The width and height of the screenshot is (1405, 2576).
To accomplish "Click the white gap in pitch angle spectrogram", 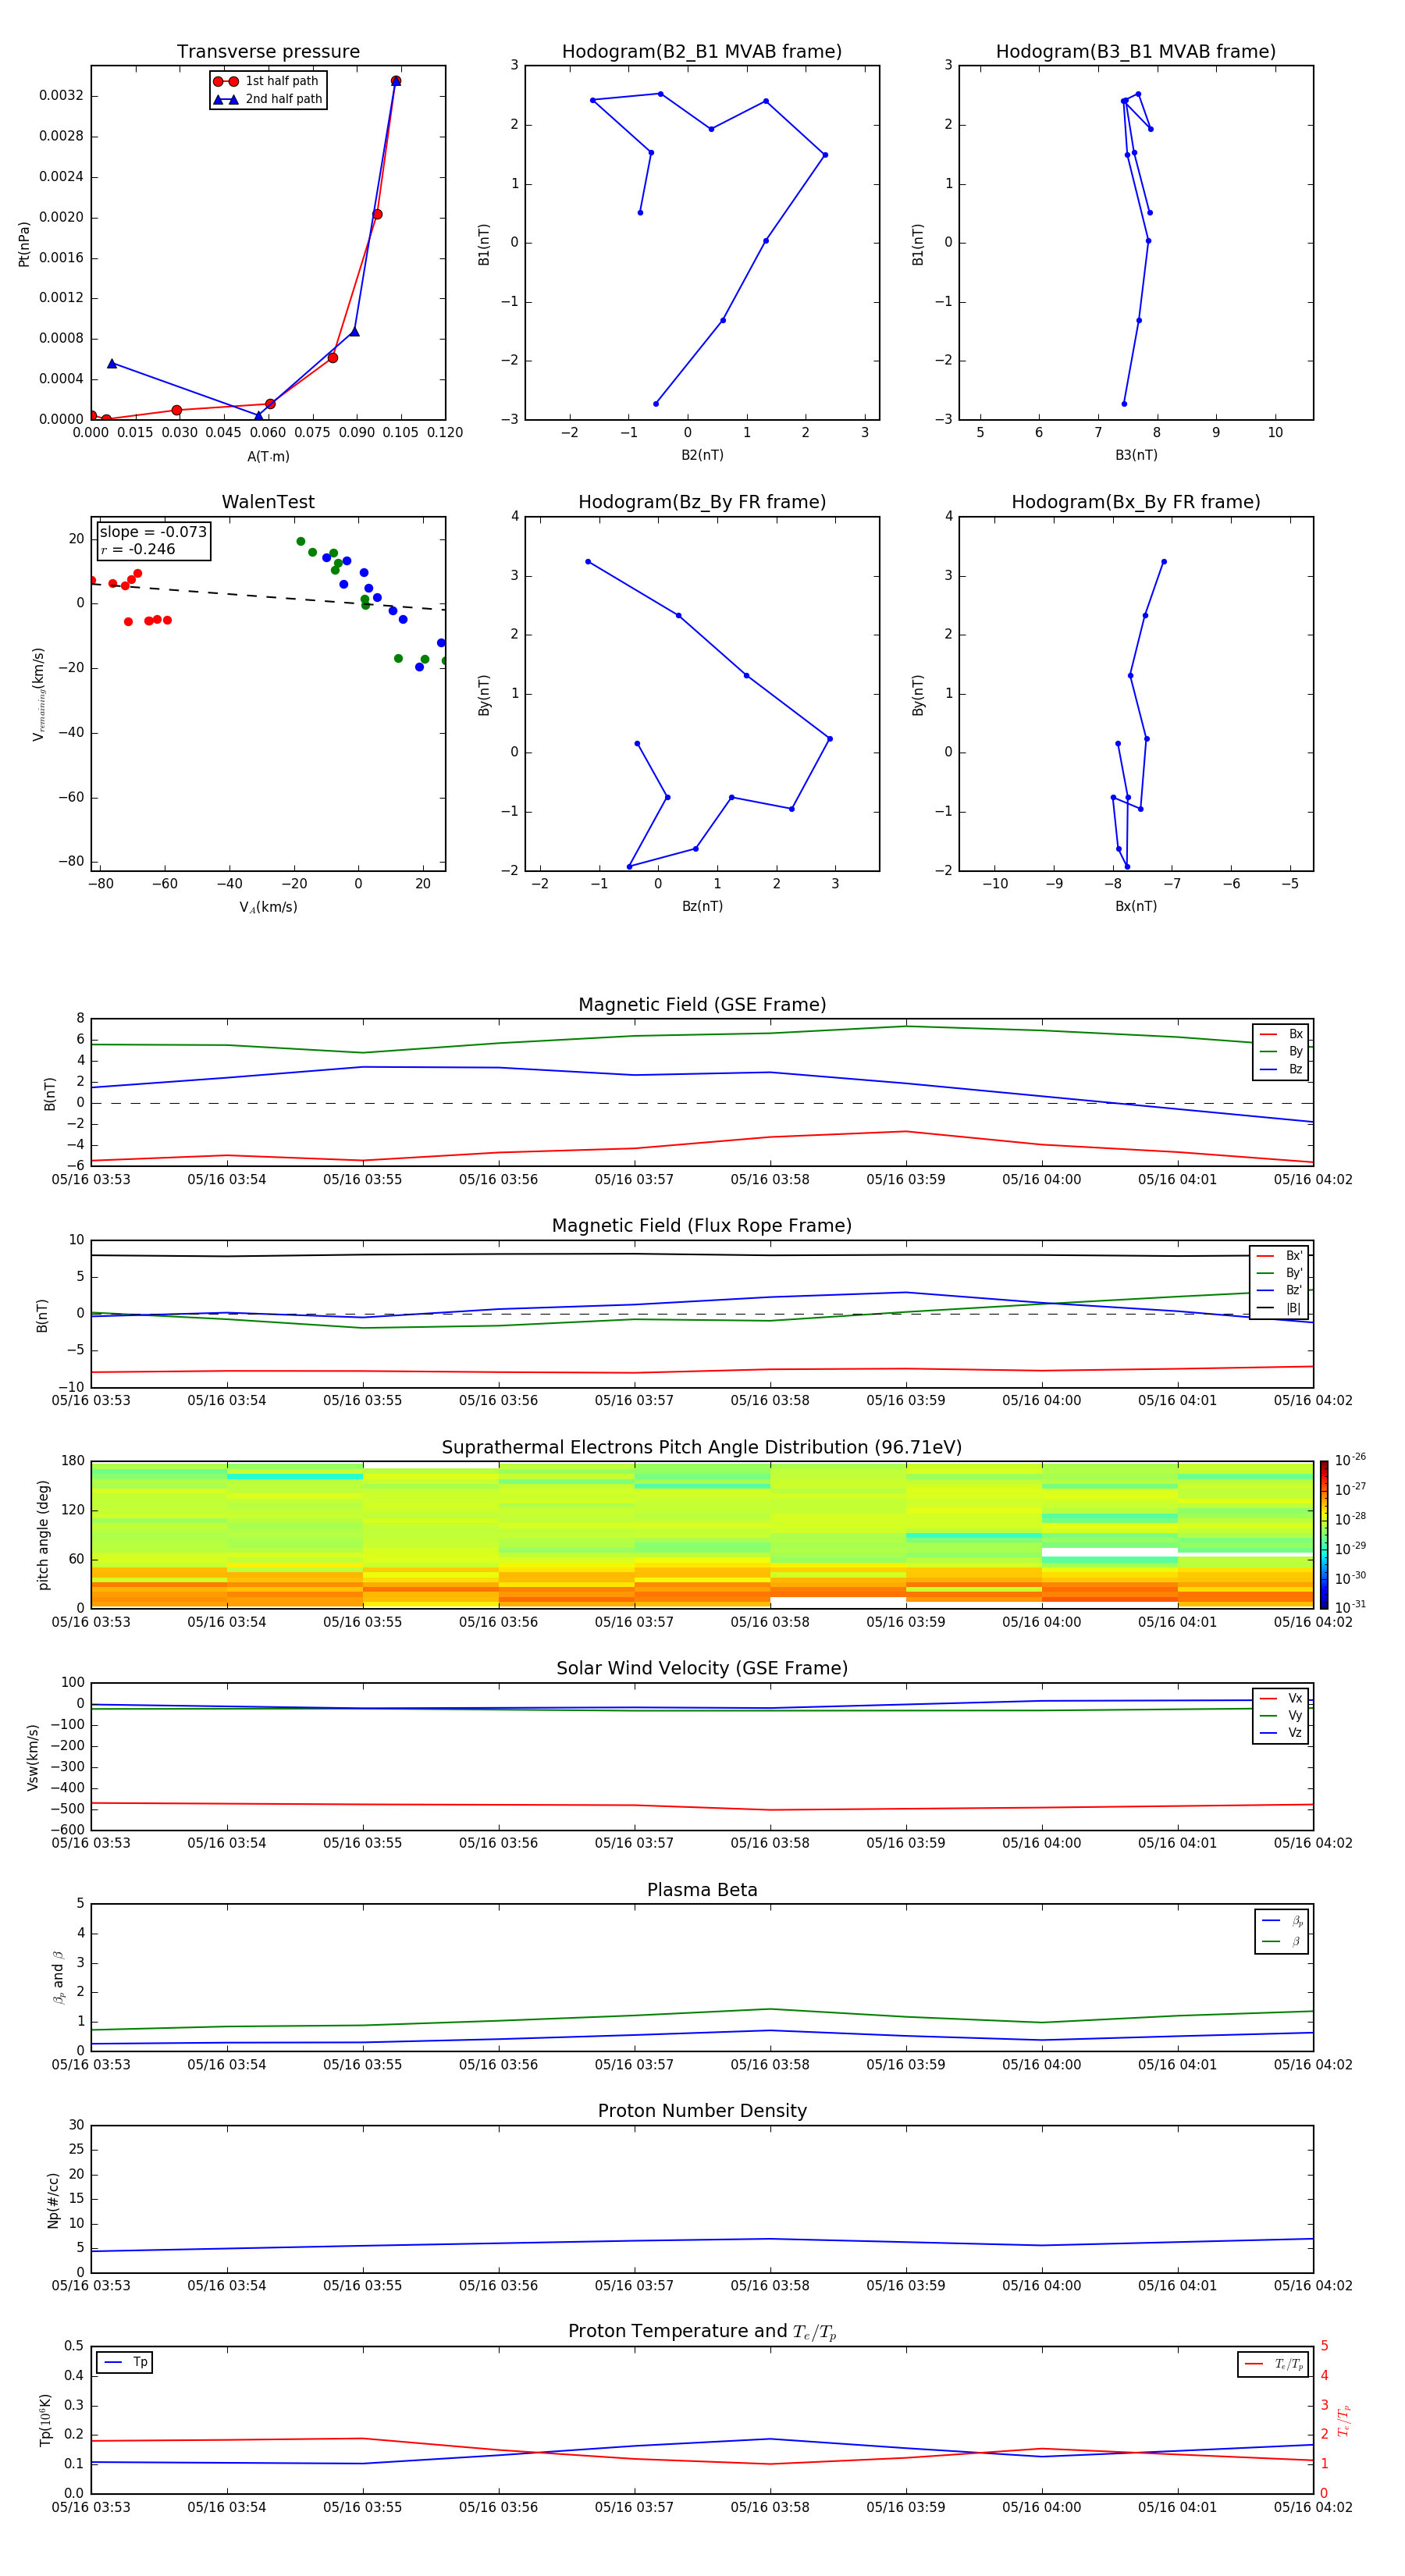I will click(1109, 1552).
